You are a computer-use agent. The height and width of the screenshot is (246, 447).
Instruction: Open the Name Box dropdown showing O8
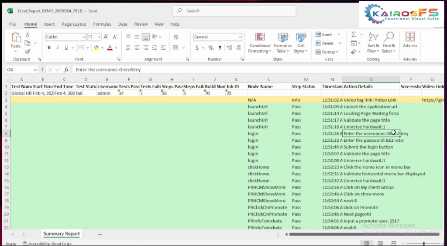[35, 70]
